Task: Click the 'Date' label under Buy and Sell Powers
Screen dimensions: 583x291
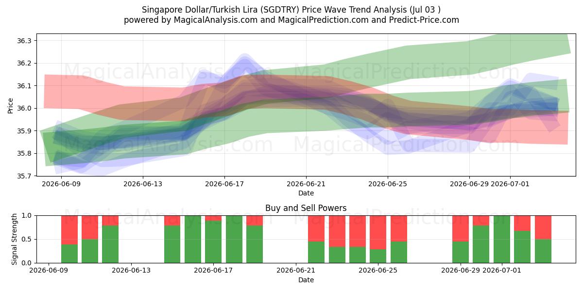Action: pos(306,280)
